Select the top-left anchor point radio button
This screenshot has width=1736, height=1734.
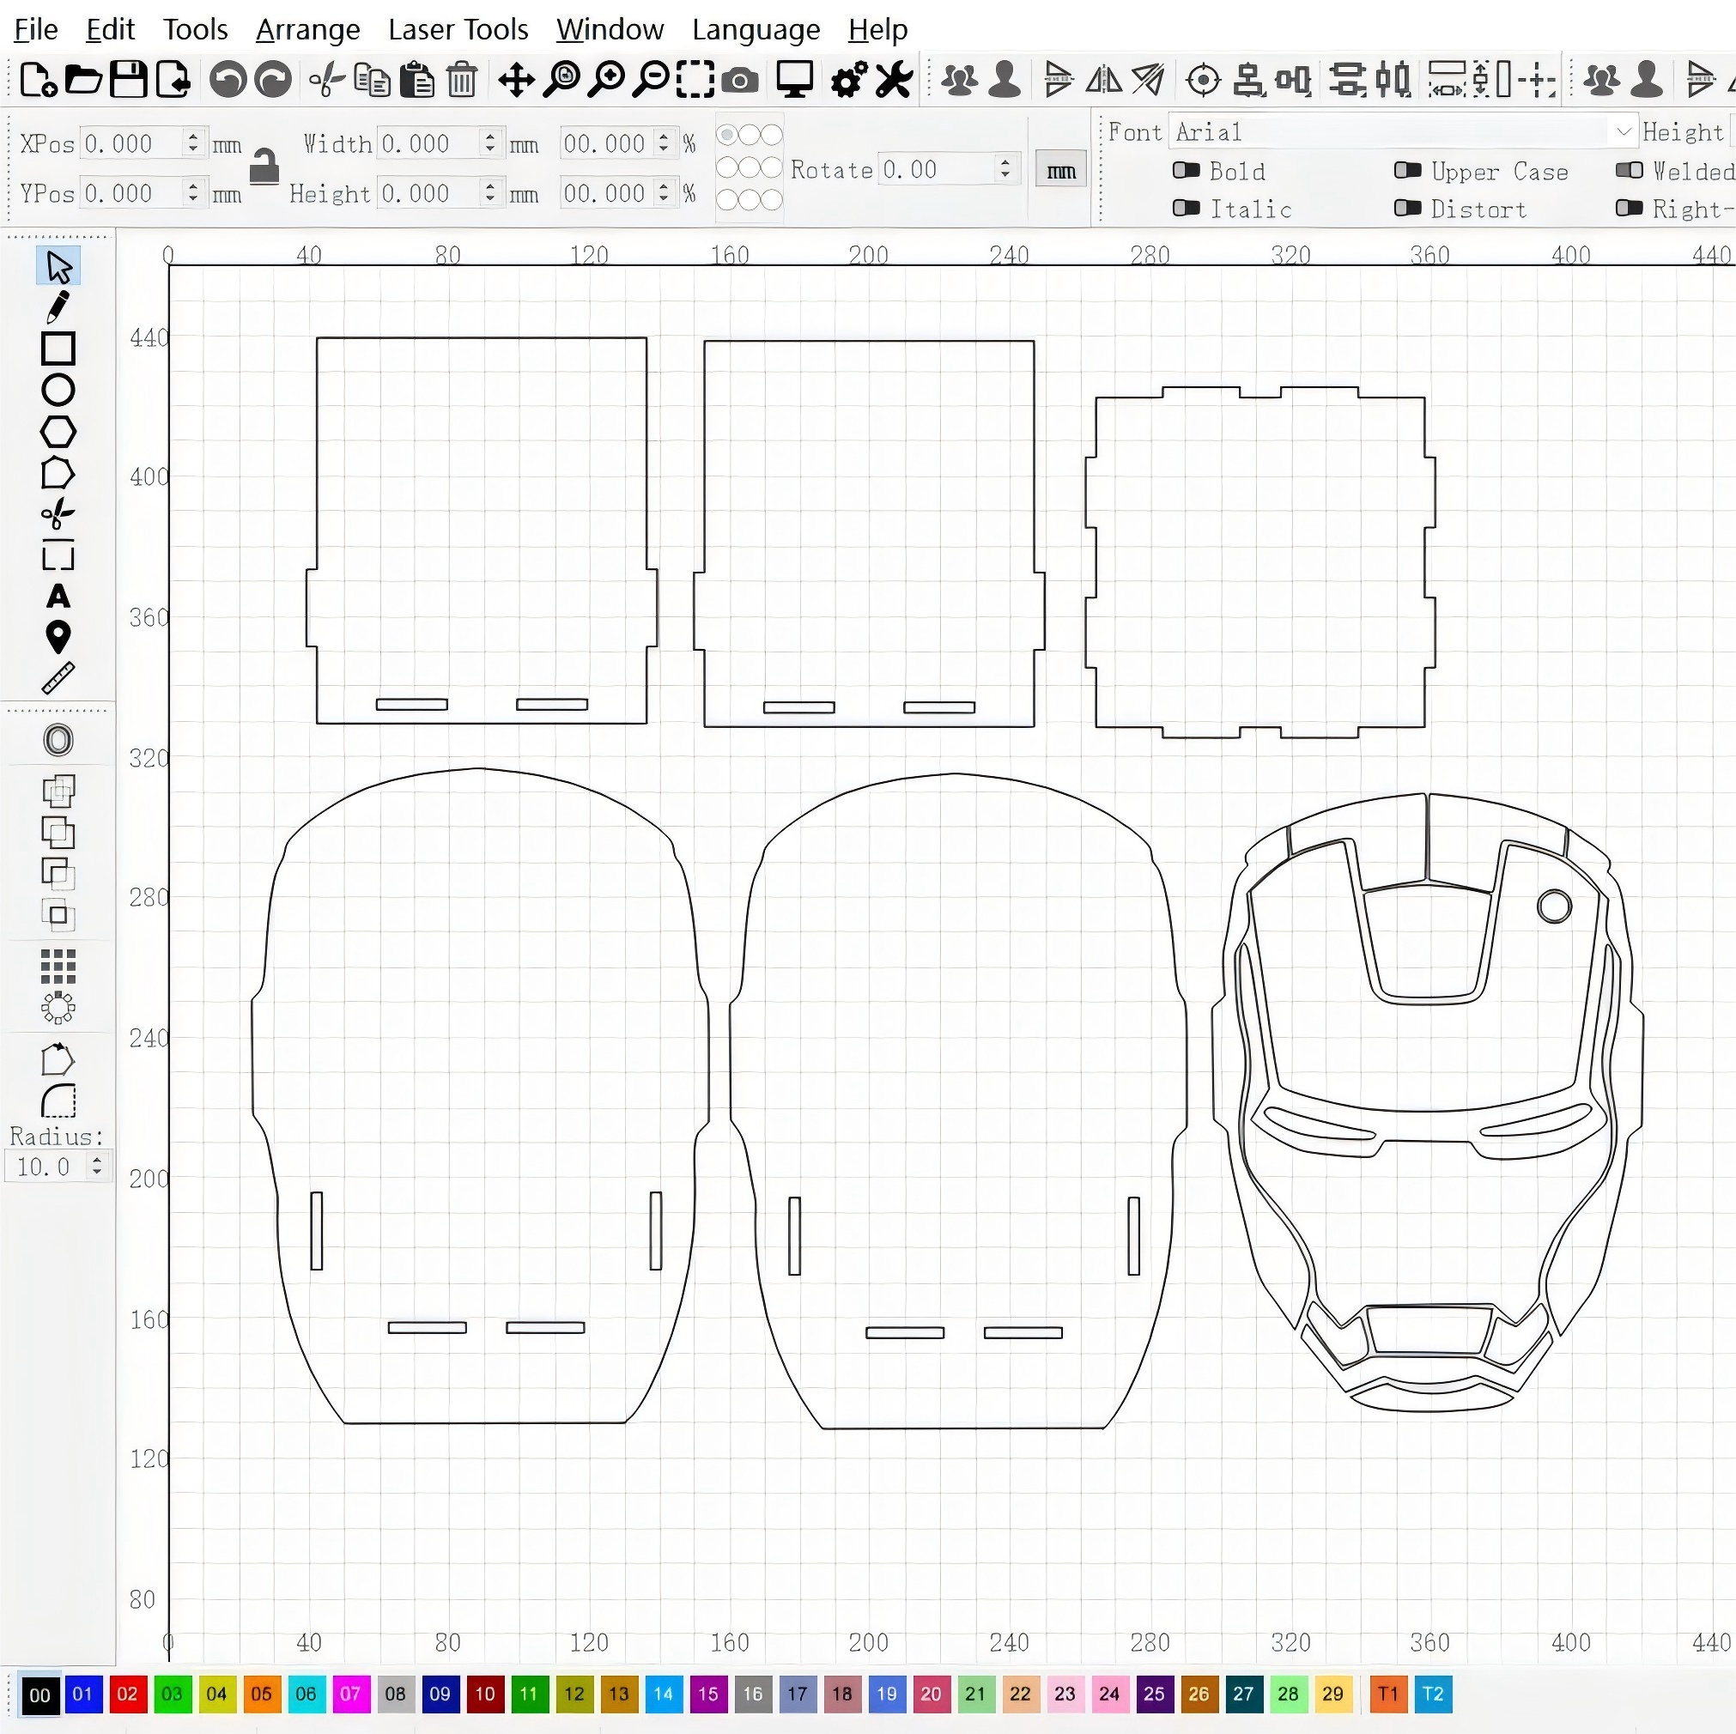[728, 135]
